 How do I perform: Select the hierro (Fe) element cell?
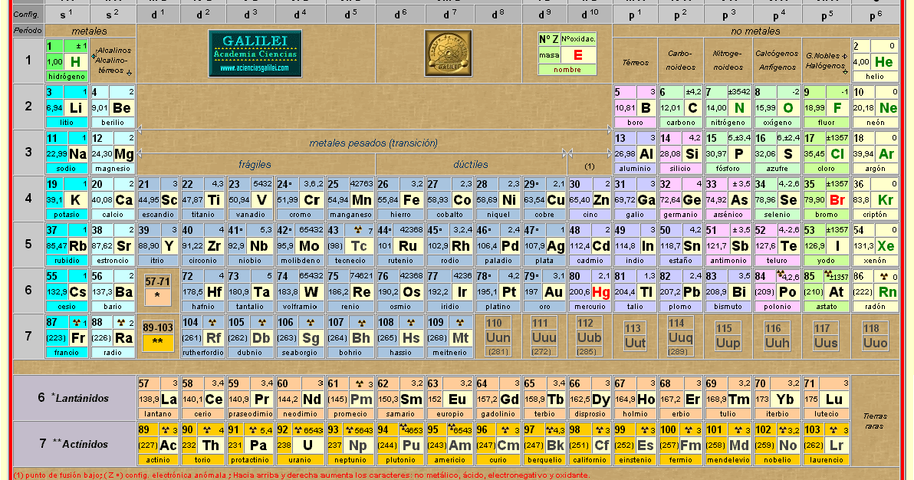(400, 199)
